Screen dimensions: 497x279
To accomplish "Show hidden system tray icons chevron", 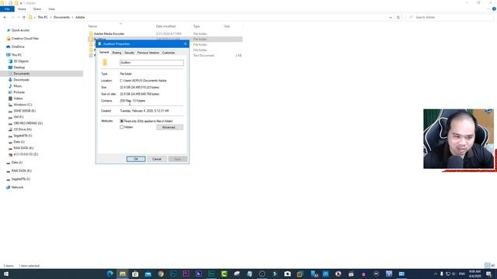I will 435,274.
